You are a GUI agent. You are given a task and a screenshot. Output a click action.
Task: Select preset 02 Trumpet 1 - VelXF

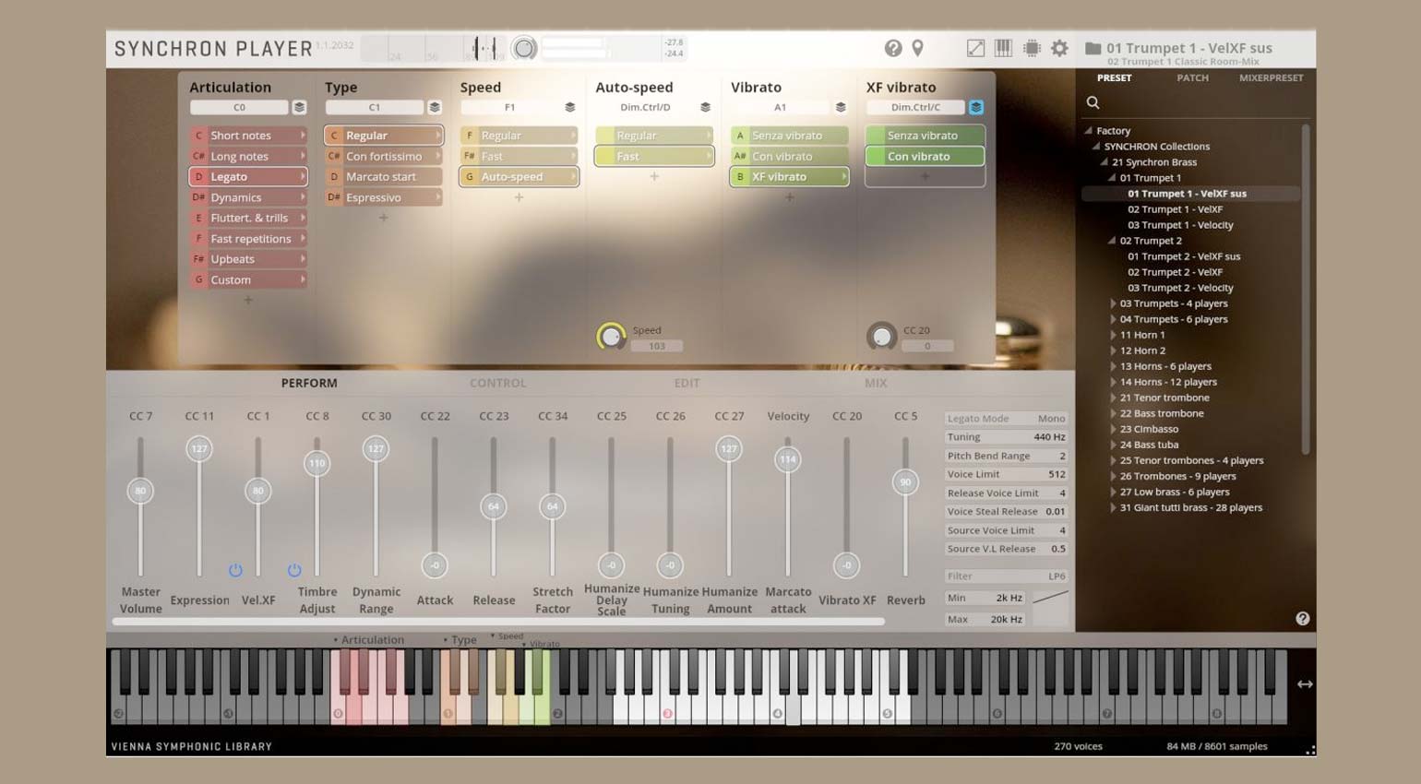[x=1175, y=209]
